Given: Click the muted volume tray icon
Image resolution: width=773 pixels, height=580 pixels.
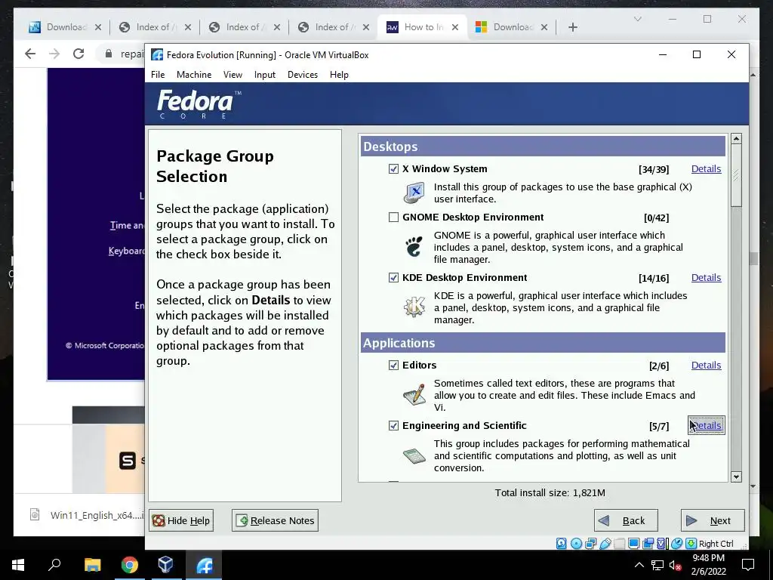Looking at the screenshot, I should pos(674,565).
